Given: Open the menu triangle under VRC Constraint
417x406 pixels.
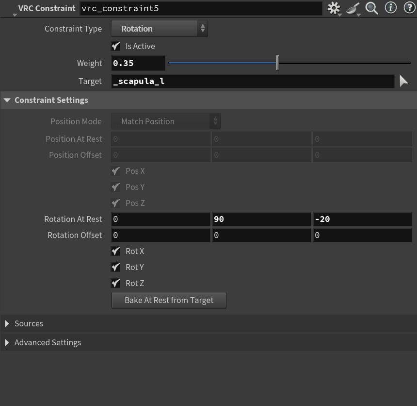Looking at the screenshot, I should pos(15,14).
